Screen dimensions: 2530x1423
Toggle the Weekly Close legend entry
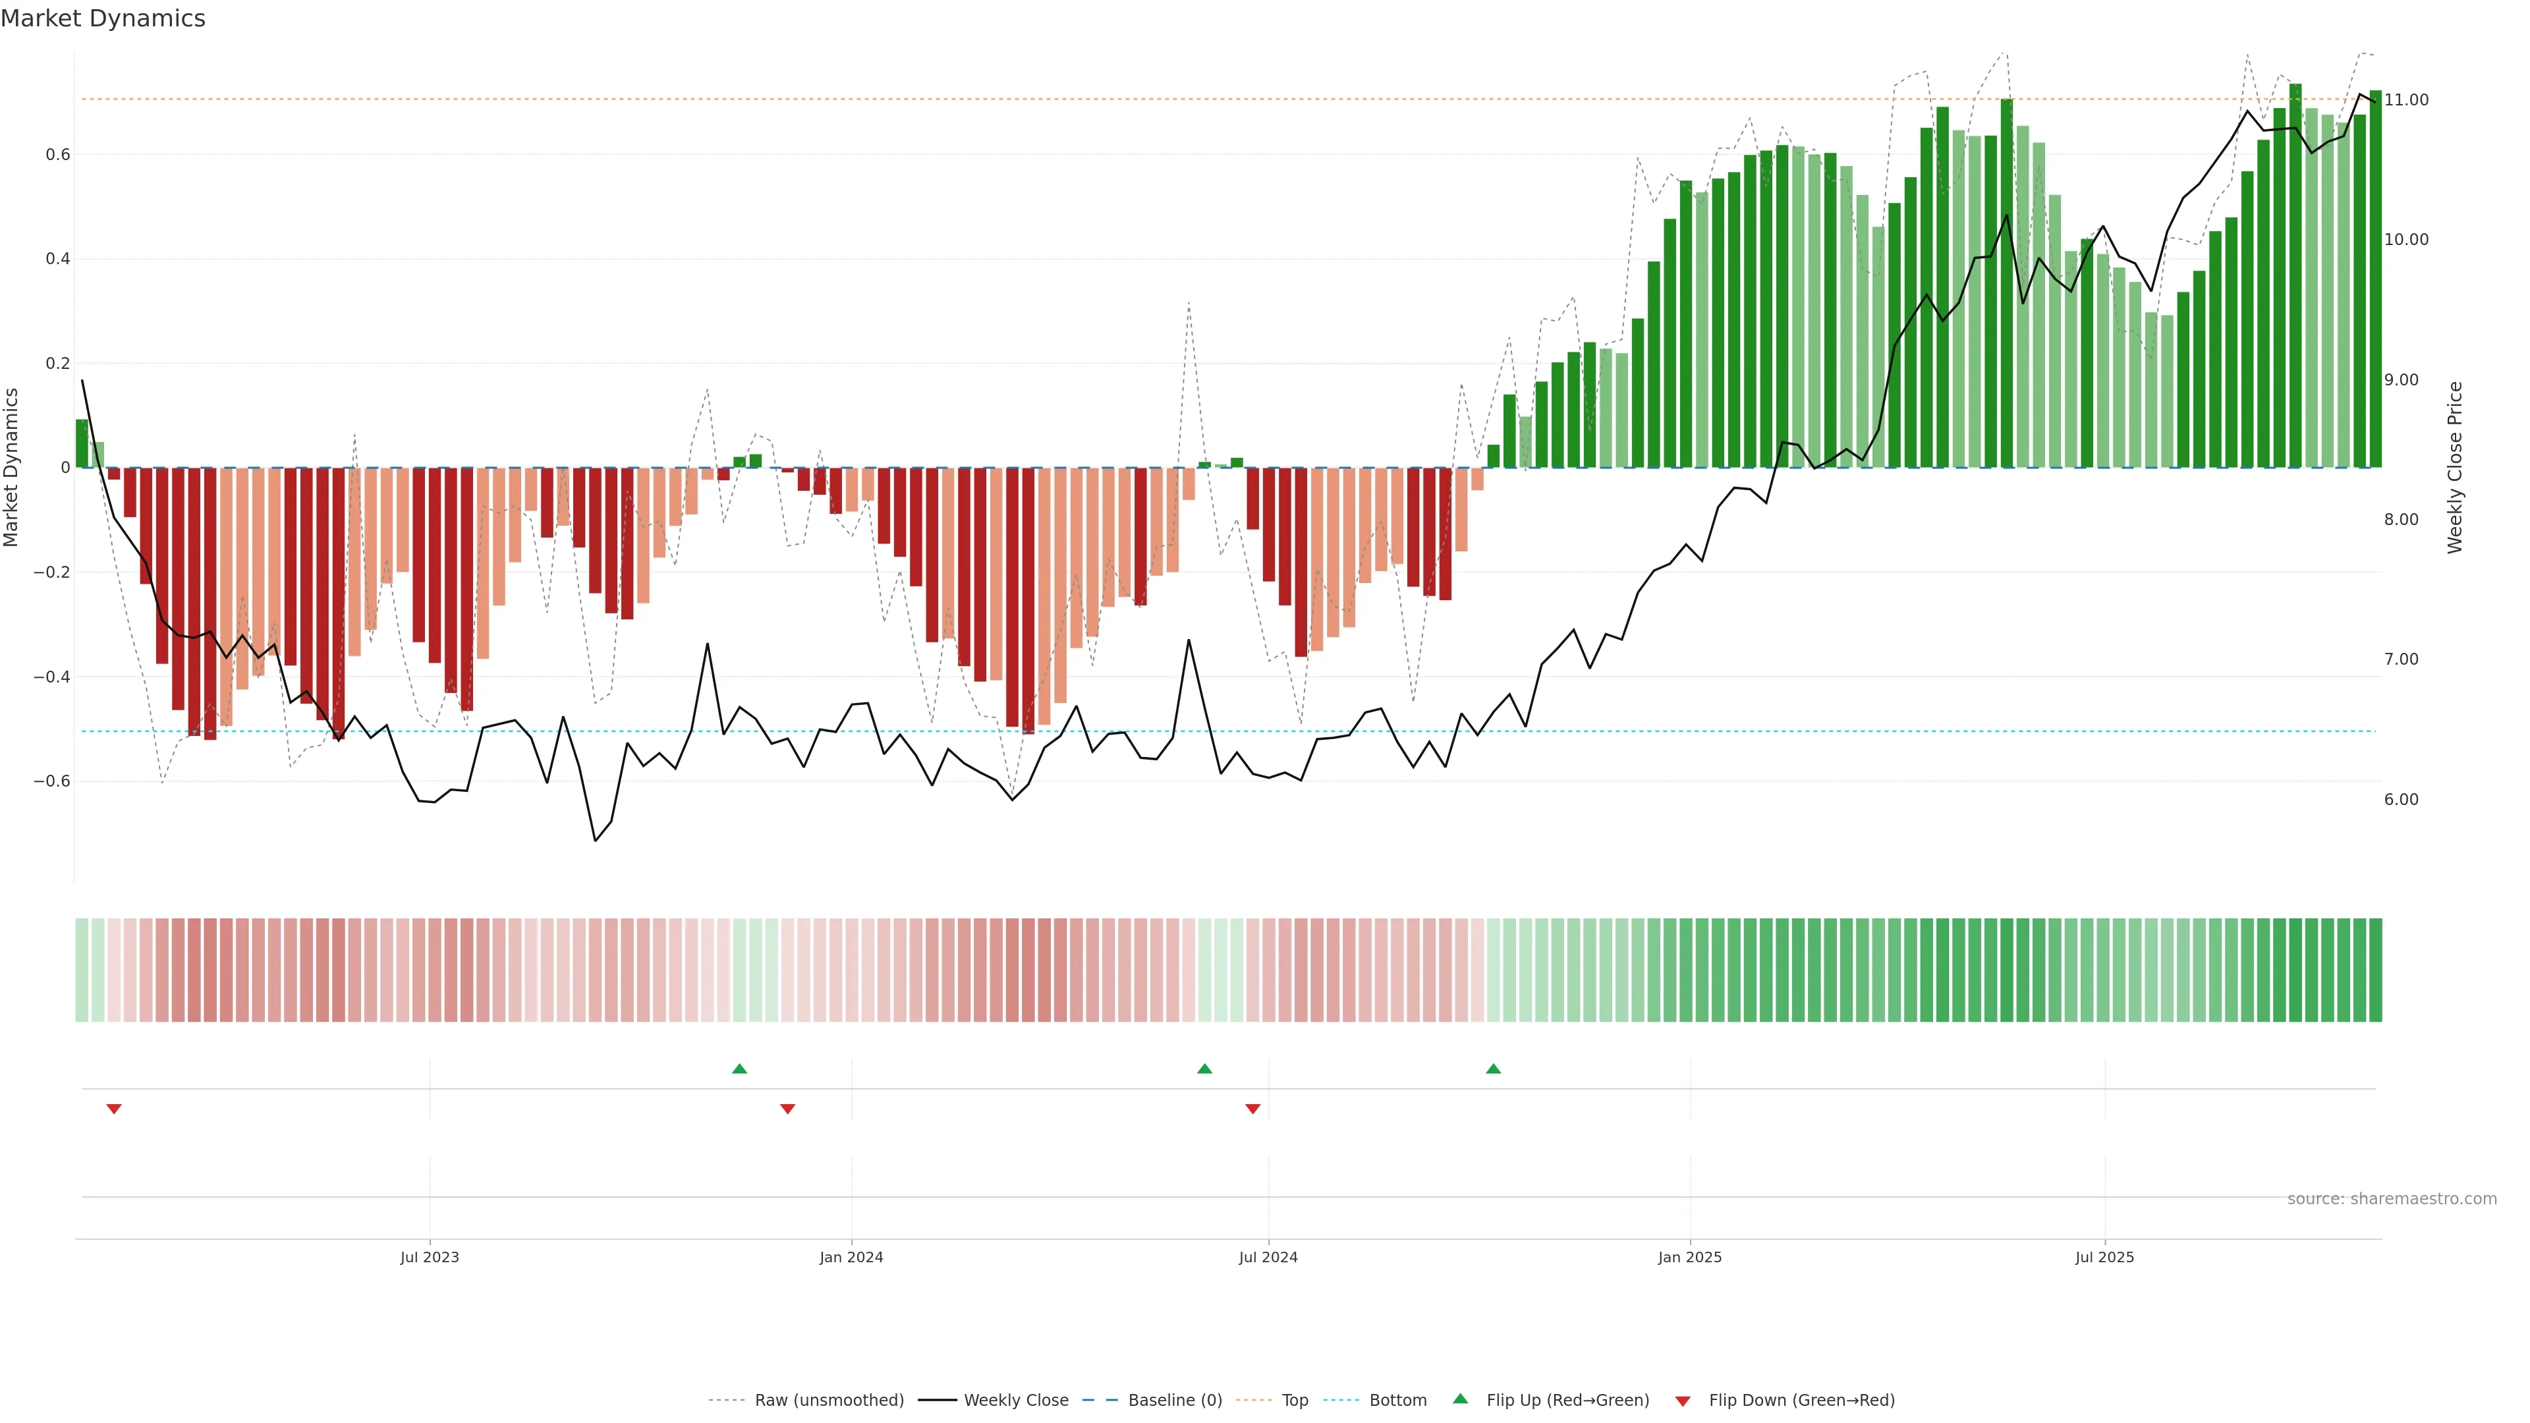pos(1015,1401)
